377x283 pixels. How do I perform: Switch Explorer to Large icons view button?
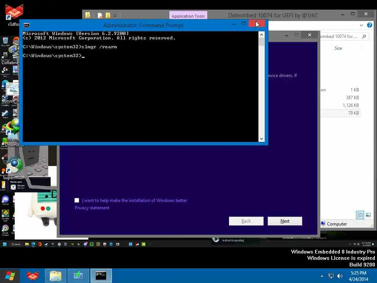click(368, 215)
